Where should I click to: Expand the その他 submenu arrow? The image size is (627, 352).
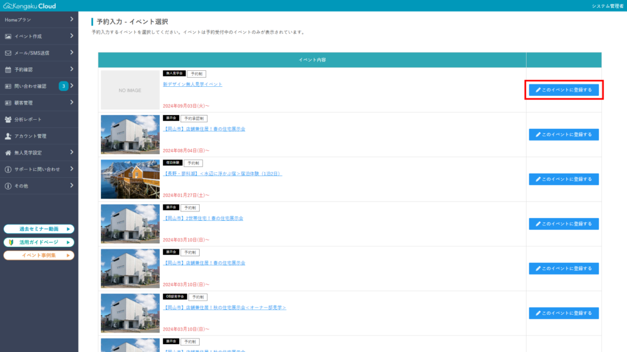click(x=72, y=186)
